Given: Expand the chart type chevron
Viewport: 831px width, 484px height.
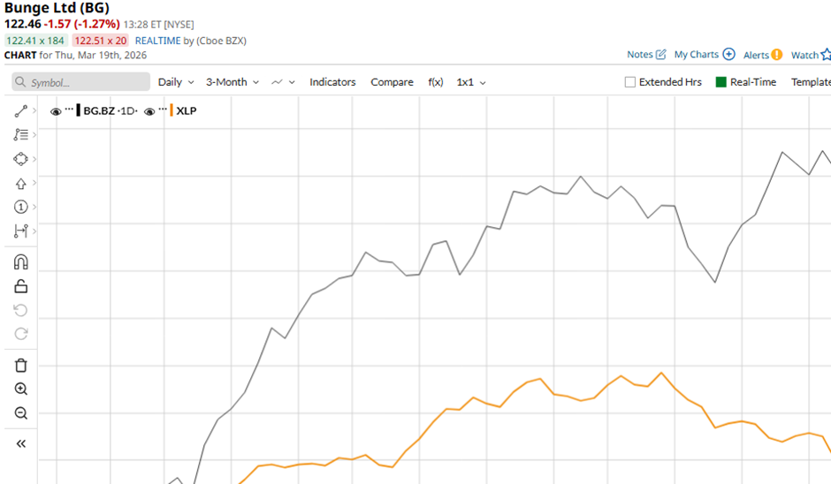Looking at the screenshot, I should [292, 83].
